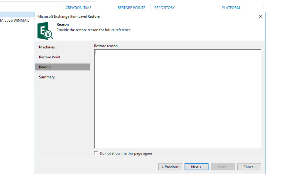Image resolution: width=288 pixels, height=188 pixels.
Task: Click the Veeam Exchange explorer icon
Action: 45,30
